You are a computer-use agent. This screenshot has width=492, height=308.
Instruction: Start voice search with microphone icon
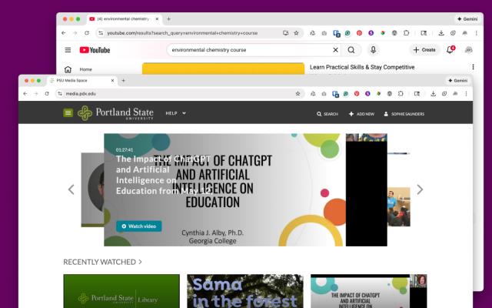pyautogui.click(x=373, y=50)
